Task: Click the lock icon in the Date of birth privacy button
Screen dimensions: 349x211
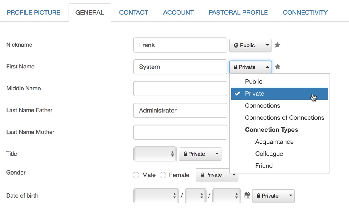Action: [258, 196]
